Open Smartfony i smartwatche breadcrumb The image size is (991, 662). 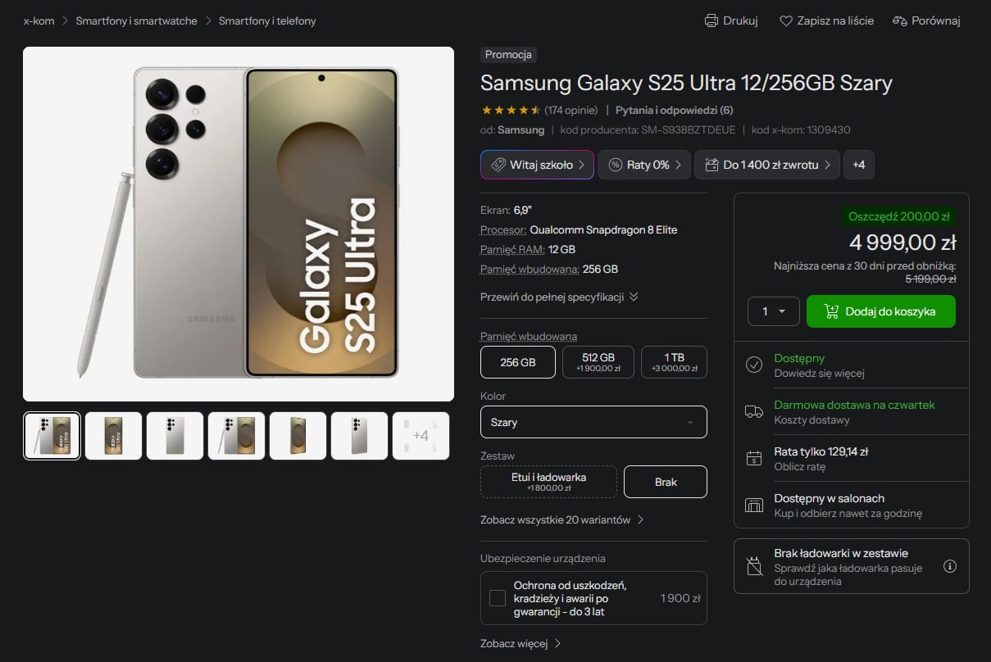point(136,20)
